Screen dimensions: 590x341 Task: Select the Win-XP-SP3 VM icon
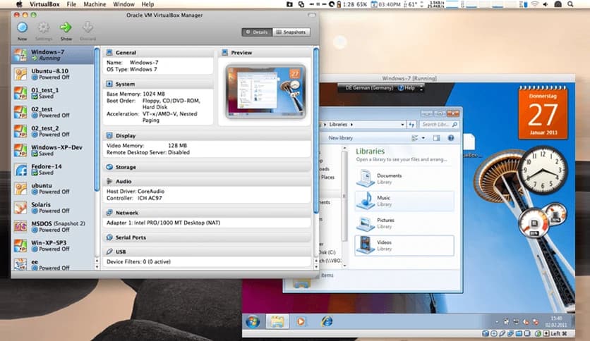point(20,246)
